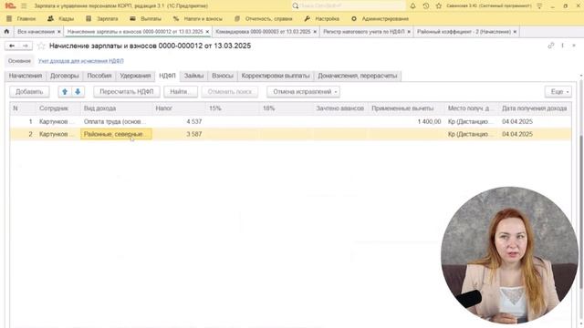Switch to the Пособия tab

coord(99,76)
